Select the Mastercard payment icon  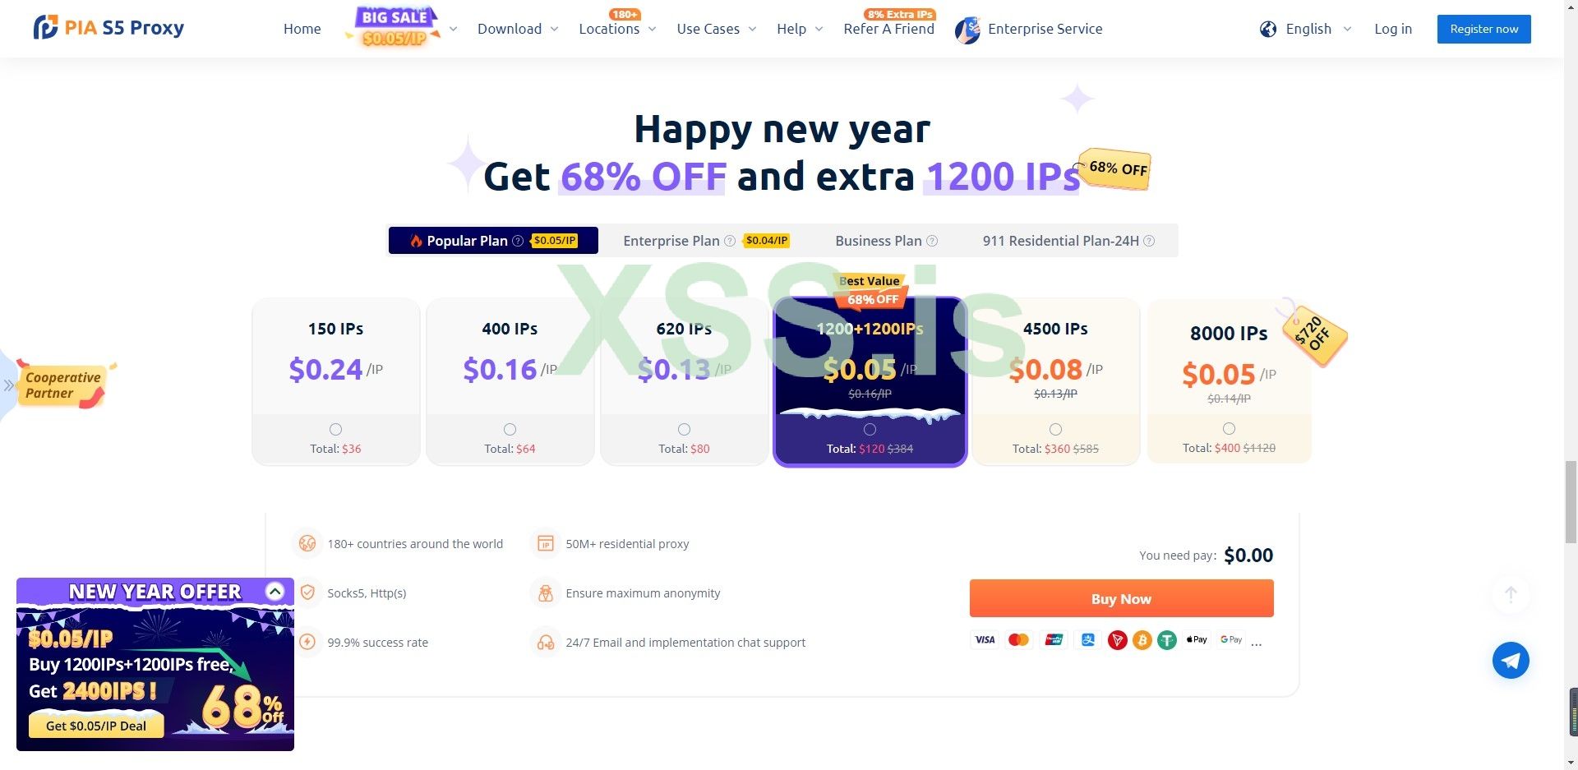1018,640
